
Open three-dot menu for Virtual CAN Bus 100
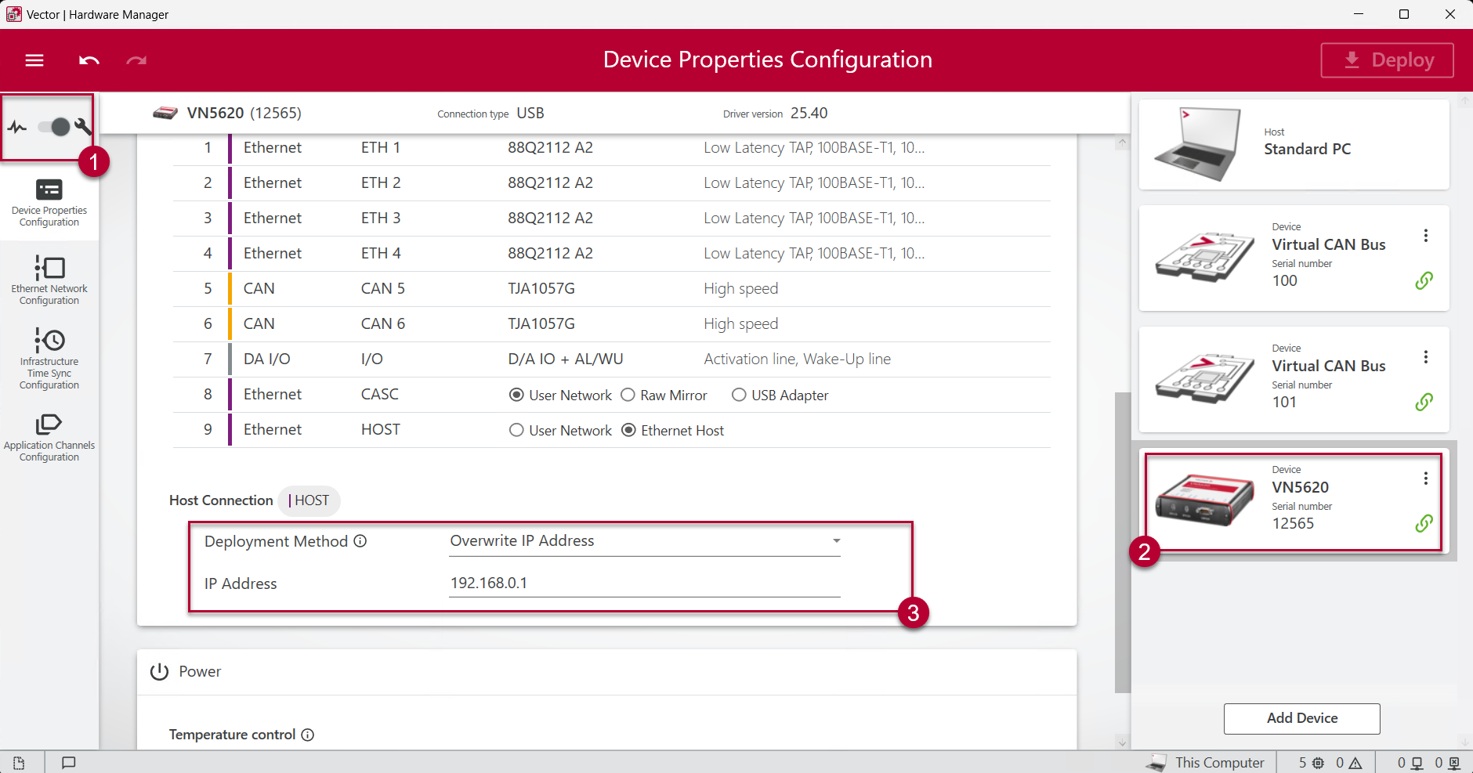pyautogui.click(x=1425, y=236)
